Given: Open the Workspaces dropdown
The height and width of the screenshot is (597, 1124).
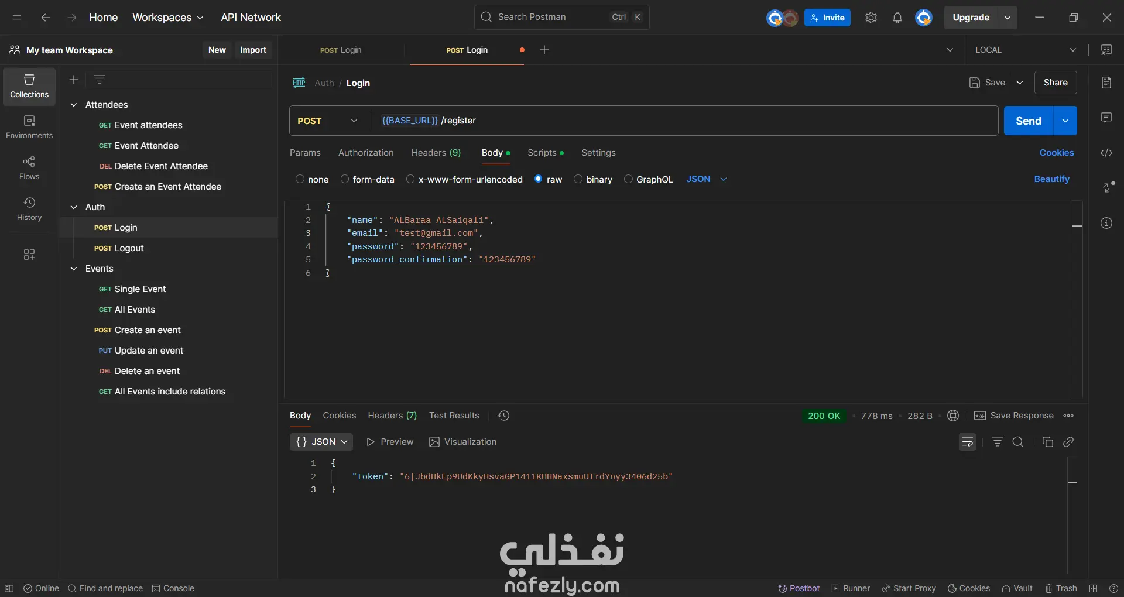Looking at the screenshot, I should pyautogui.click(x=168, y=18).
